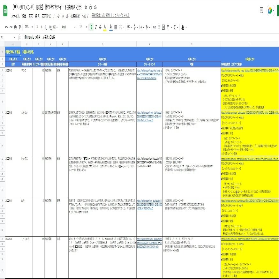Open the やひこ row tweet link
Viewport: 279px width, 279px height.
149,74
